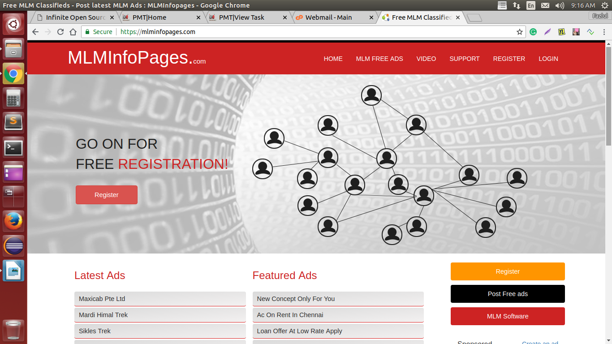Click the Google Chrome dock icon
The image size is (612, 344).
click(13, 73)
